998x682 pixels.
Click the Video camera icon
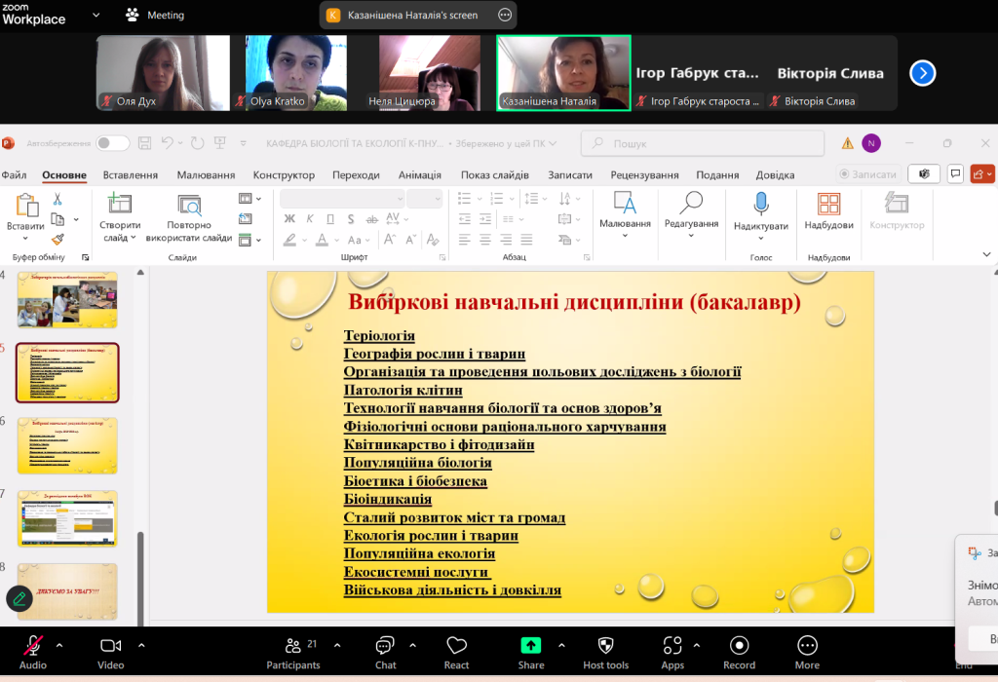click(110, 646)
